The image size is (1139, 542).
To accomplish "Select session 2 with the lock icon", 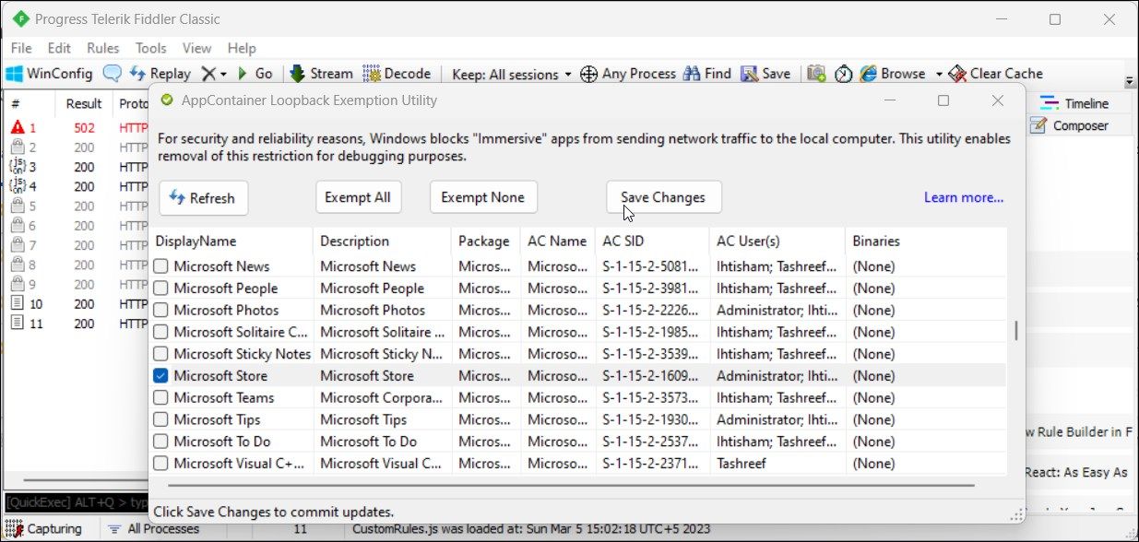I will tap(18, 147).
